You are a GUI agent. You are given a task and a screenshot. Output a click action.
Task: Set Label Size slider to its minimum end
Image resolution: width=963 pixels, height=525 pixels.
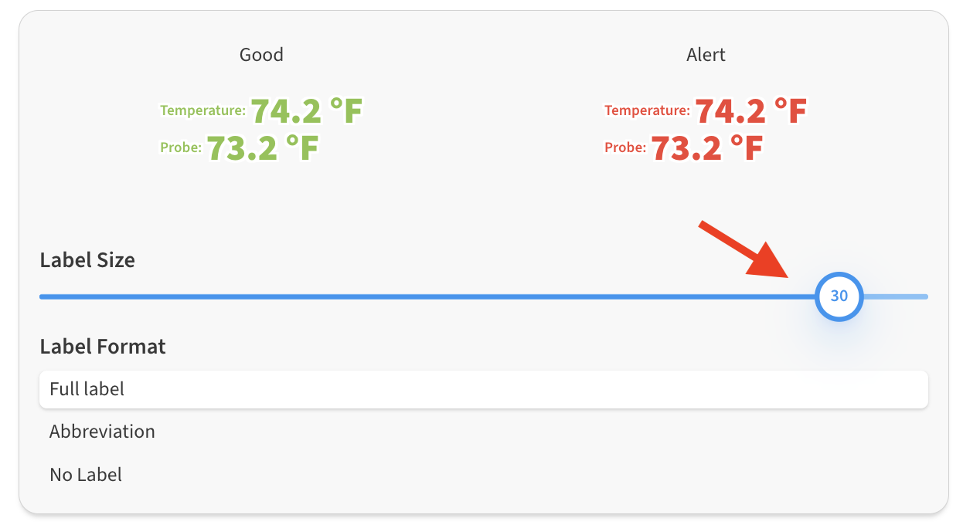pyautogui.click(x=41, y=296)
